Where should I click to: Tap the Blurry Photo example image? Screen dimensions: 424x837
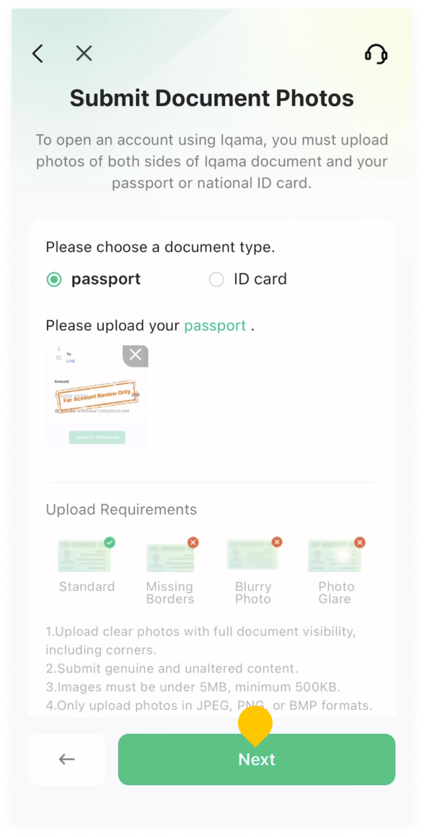click(253, 555)
